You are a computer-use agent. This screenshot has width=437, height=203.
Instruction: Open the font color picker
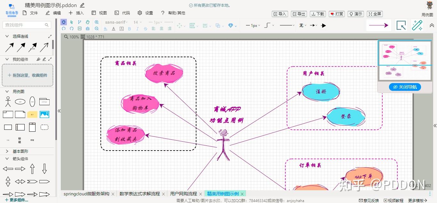point(113,28)
